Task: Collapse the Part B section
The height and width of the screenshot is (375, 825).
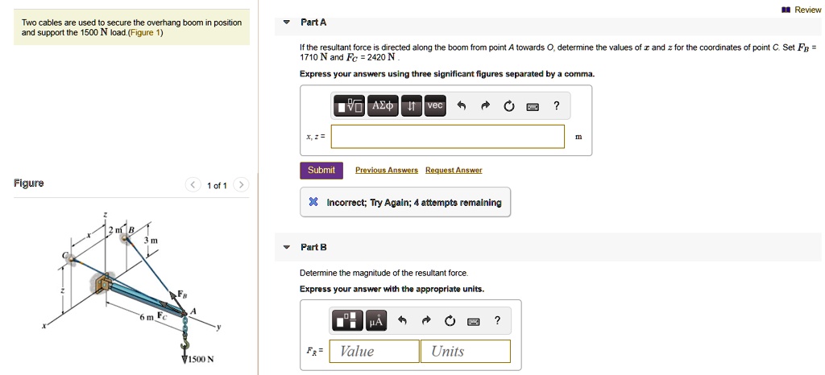Action: point(286,247)
